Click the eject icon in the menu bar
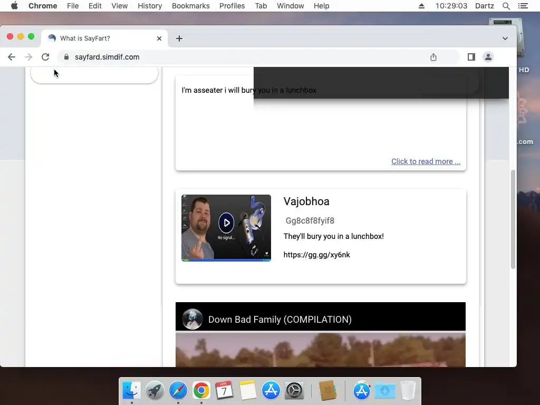This screenshot has width=540, height=405. [421, 6]
